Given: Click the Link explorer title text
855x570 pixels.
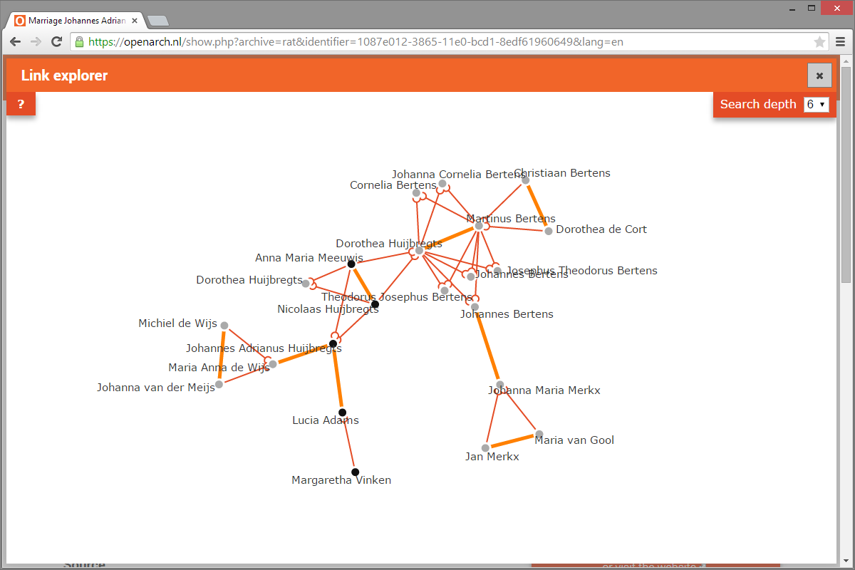Looking at the screenshot, I should 64,76.
